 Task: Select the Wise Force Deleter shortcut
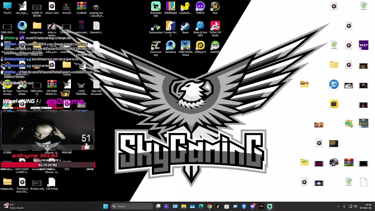click(22, 88)
